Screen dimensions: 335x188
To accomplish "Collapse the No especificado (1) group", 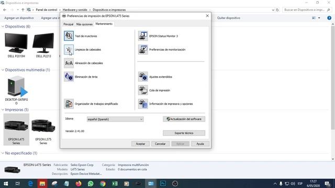I will pos(3,153).
